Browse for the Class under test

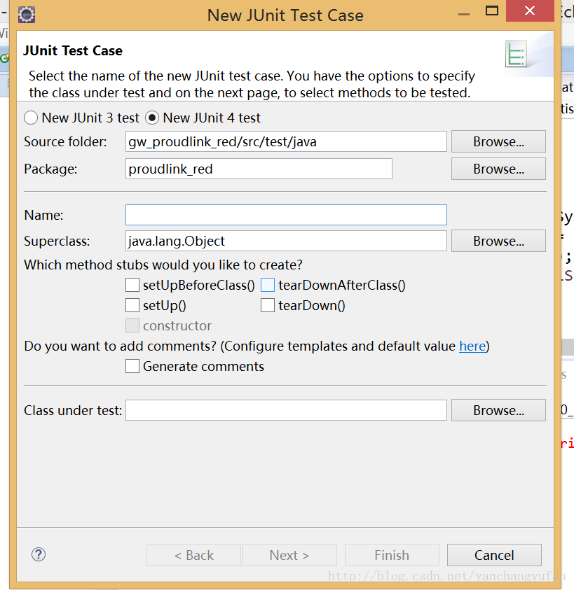(498, 410)
